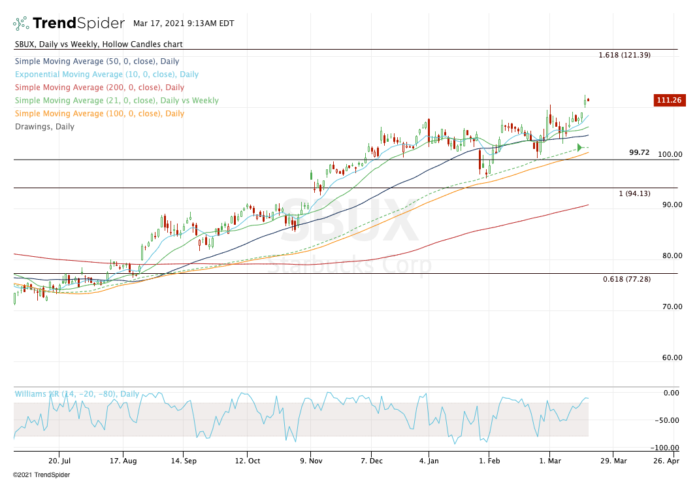The height and width of the screenshot is (481, 699).
Task: Click the 1. Mar date axis label
Action: [x=550, y=461]
